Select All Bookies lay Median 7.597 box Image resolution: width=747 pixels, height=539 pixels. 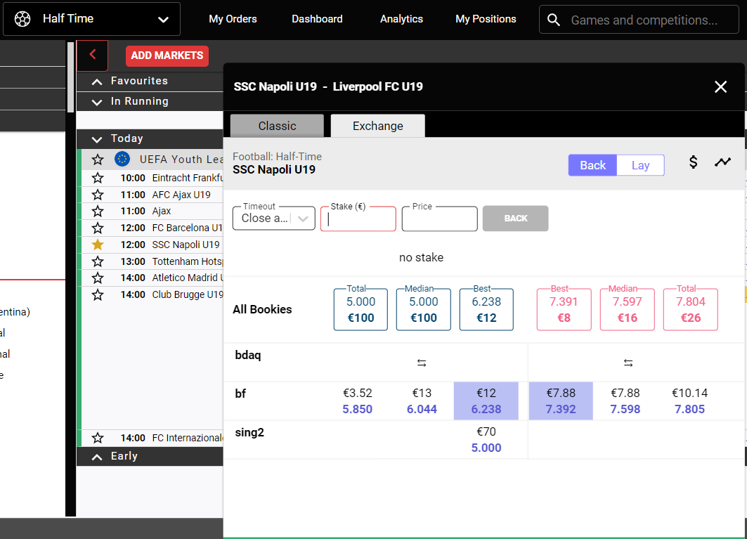[628, 309]
